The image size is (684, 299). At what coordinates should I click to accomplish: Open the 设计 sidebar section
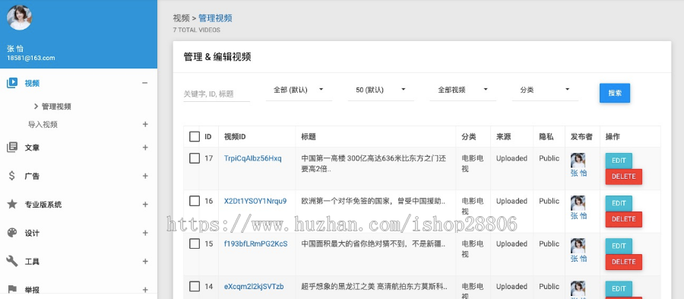pyautogui.click(x=32, y=233)
